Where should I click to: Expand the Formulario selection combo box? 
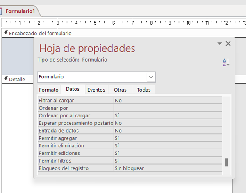click(151, 77)
